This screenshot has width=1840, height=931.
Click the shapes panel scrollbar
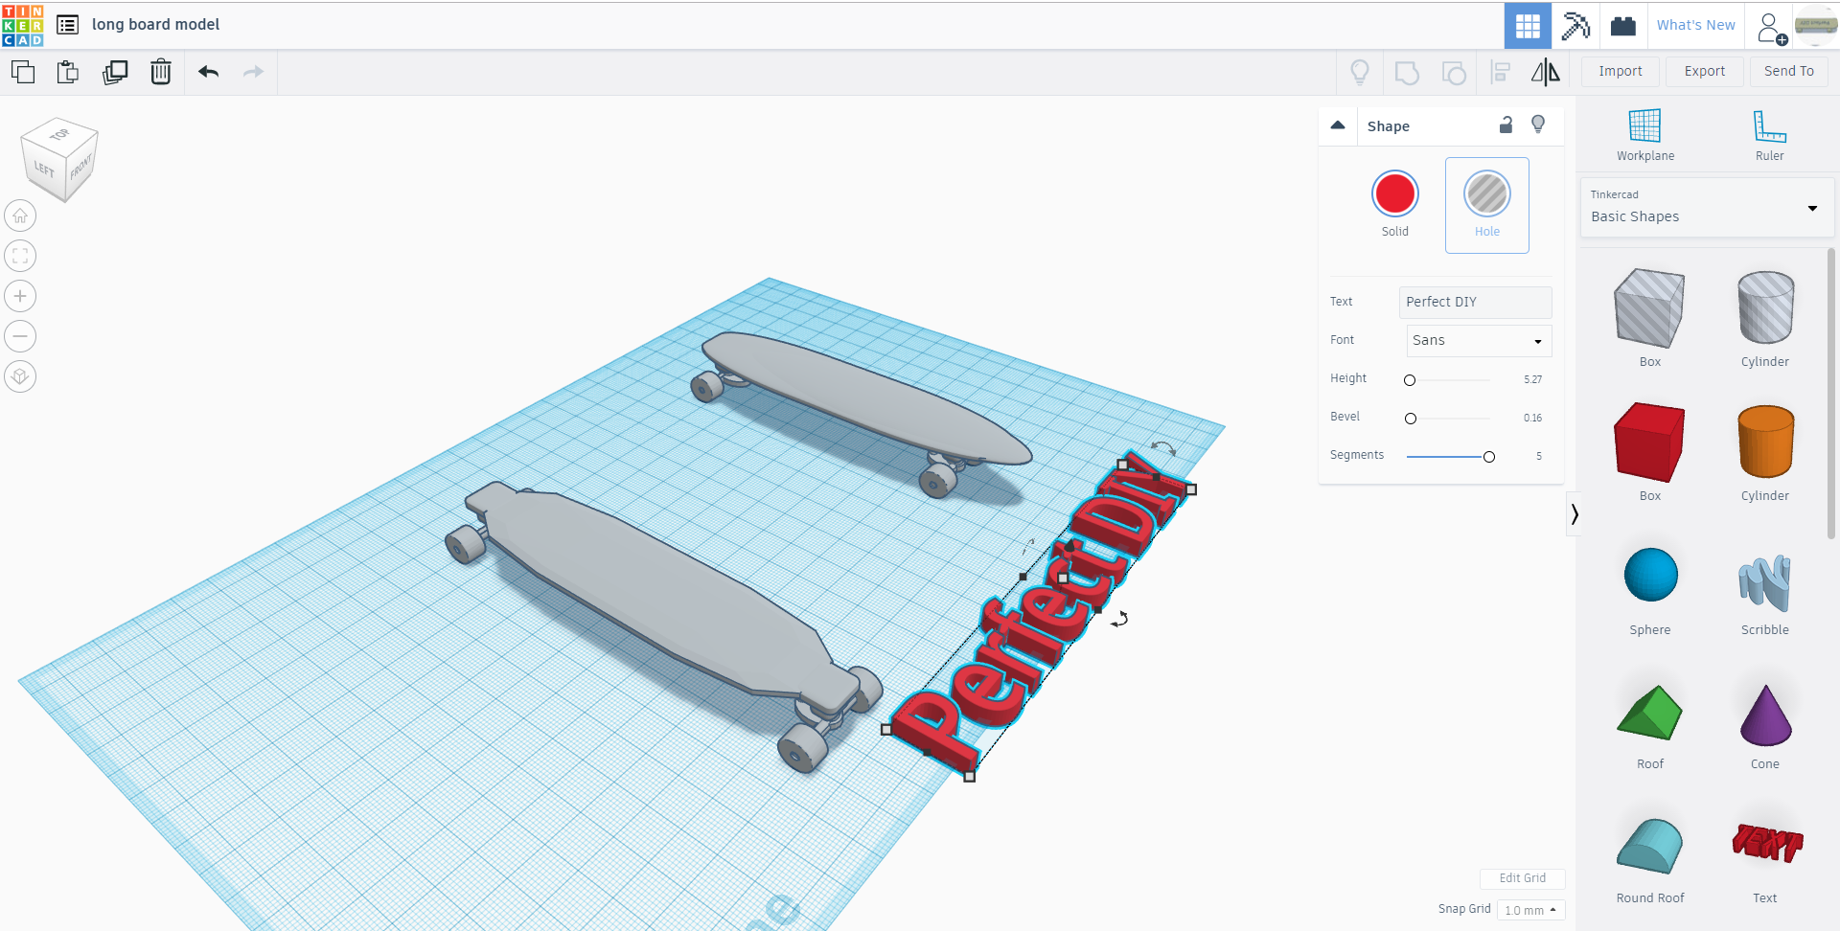[1830, 393]
